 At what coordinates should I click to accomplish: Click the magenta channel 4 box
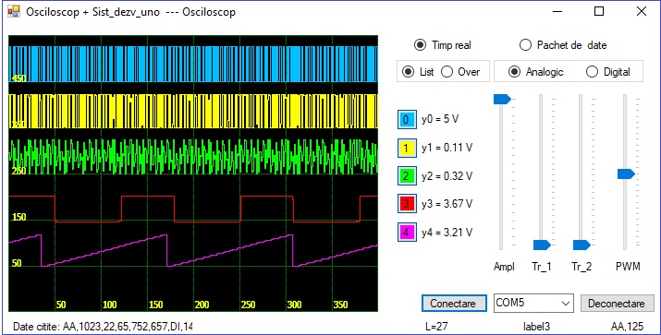[x=407, y=233]
